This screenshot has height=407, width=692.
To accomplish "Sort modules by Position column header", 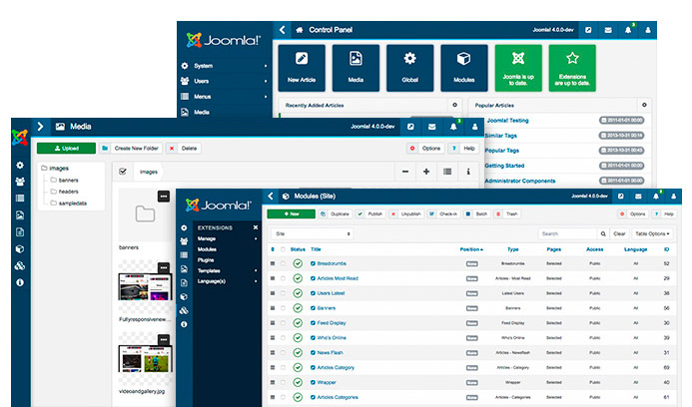I will 471,249.
